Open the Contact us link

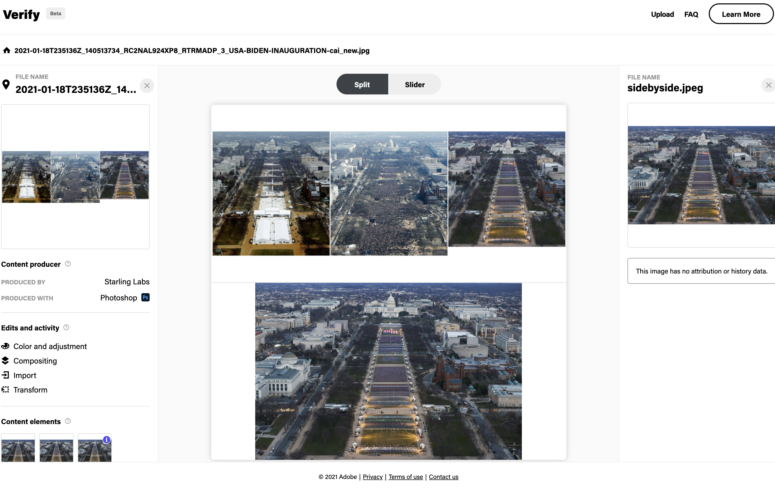click(x=443, y=477)
